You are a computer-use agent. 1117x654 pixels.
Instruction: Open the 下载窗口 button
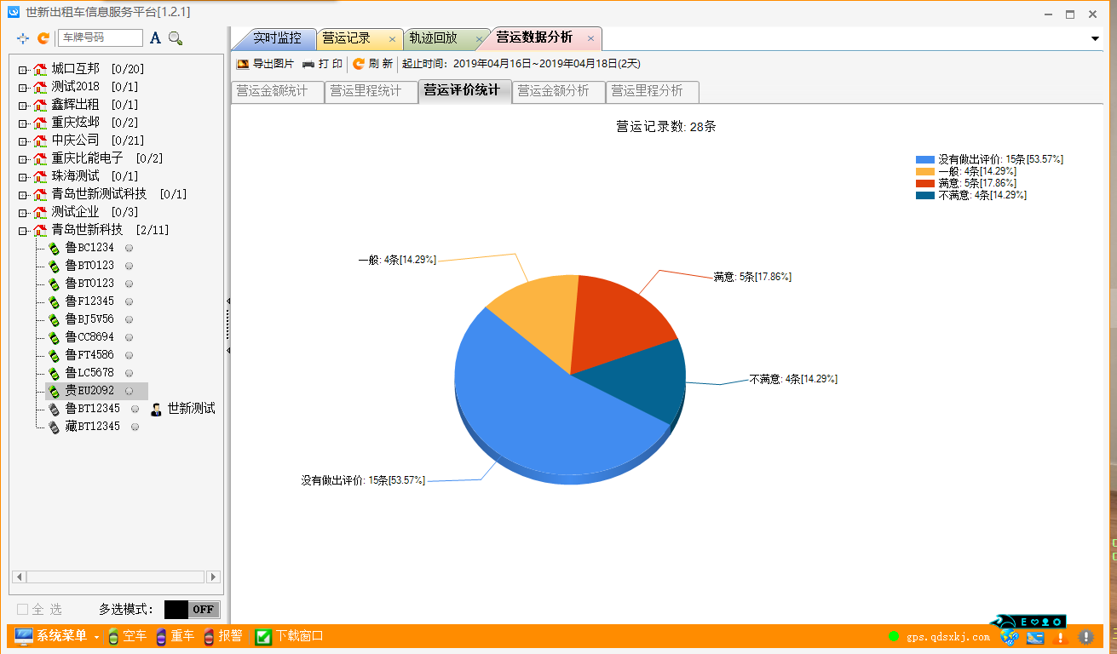click(x=296, y=635)
